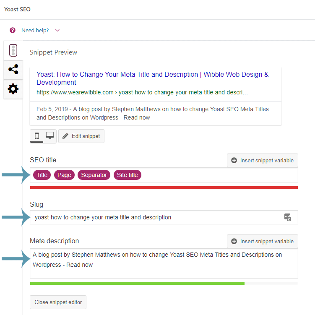The image size is (315, 315).
Task: Insert snippet variable for Meta description
Action: click(x=263, y=241)
